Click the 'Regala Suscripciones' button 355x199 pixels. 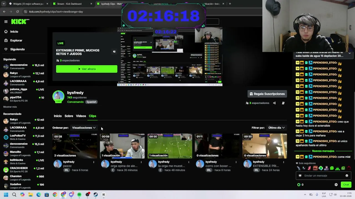coord(267,94)
